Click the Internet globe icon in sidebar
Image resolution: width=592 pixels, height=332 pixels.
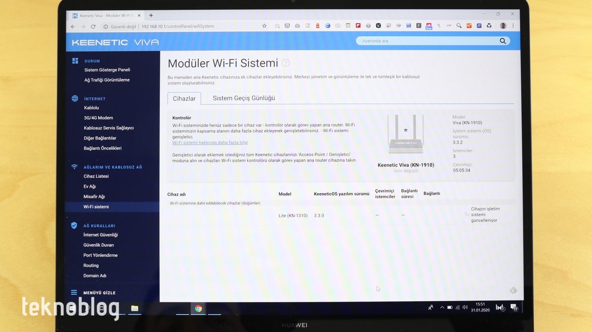pos(75,99)
